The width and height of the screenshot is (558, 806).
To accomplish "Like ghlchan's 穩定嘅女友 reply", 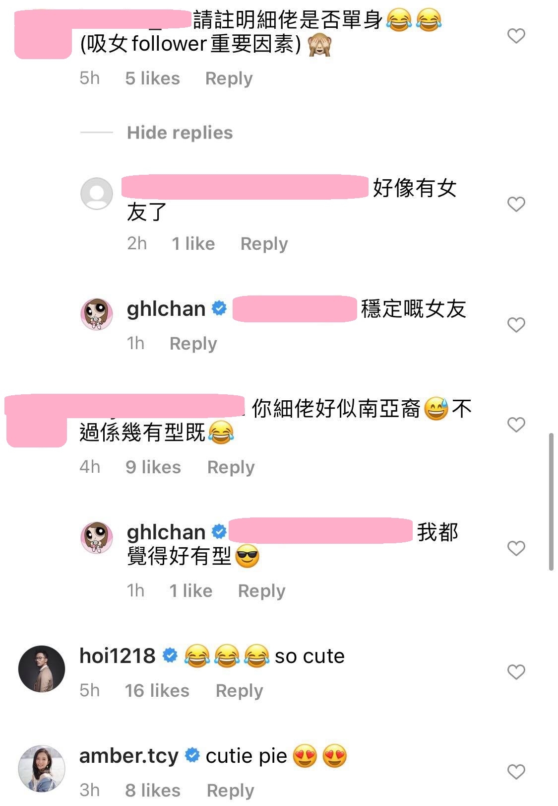I will click(516, 325).
